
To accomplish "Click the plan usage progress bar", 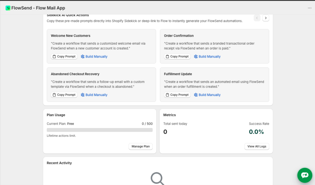I will coord(100,130).
